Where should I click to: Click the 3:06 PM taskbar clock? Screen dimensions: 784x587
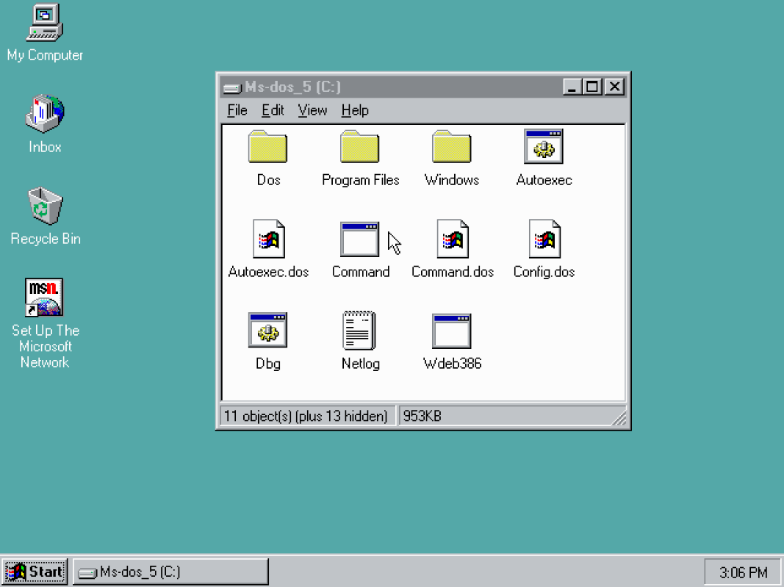tap(743, 572)
